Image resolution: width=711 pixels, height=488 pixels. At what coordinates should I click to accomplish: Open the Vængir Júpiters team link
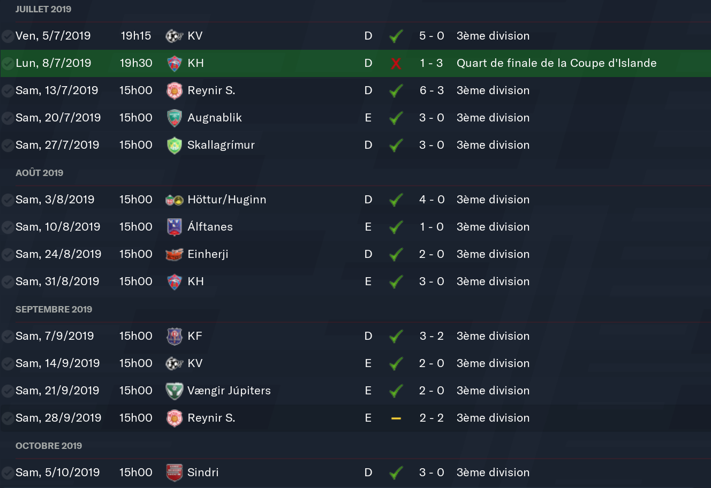tap(229, 391)
